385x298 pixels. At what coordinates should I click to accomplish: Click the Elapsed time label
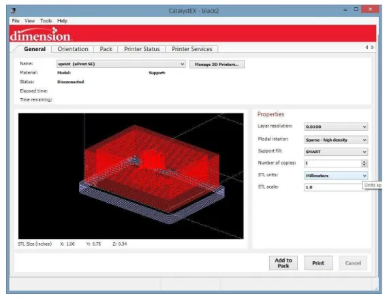coord(34,90)
